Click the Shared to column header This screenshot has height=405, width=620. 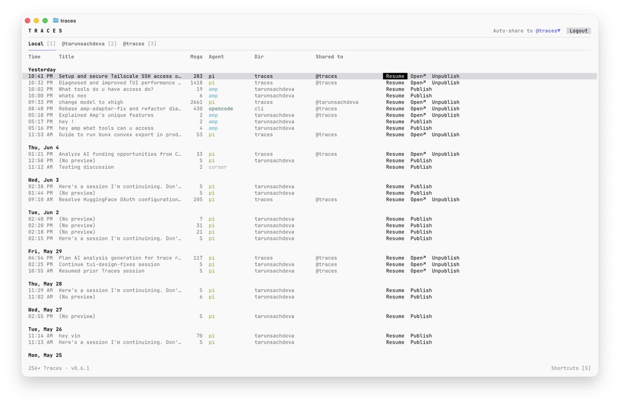pyautogui.click(x=329, y=57)
